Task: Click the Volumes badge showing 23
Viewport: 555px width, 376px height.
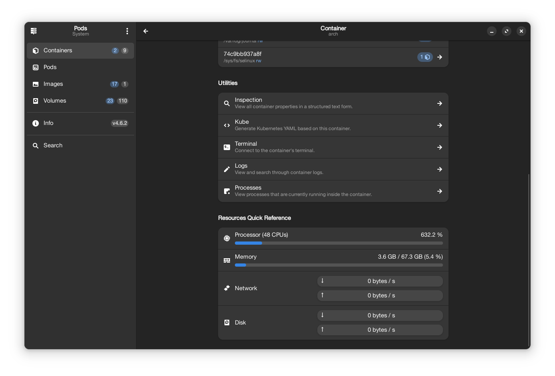Action: pyautogui.click(x=110, y=101)
